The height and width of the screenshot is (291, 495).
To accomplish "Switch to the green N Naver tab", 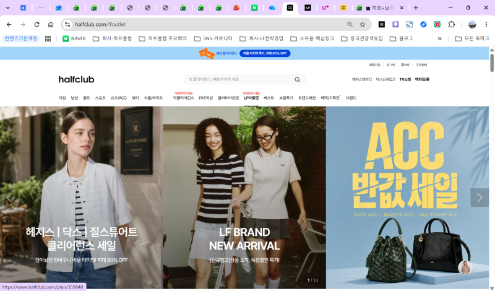I will tap(254, 7).
